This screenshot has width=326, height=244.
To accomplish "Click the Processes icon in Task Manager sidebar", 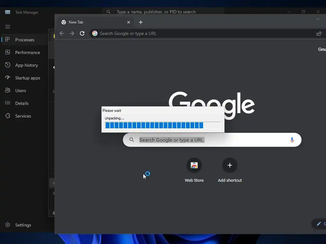I will coord(8,39).
